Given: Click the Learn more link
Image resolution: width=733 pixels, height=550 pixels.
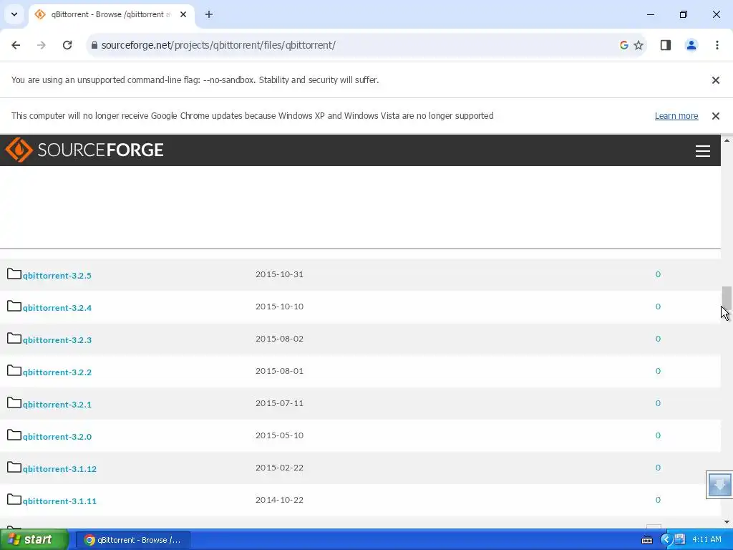Looking at the screenshot, I should pyautogui.click(x=676, y=116).
